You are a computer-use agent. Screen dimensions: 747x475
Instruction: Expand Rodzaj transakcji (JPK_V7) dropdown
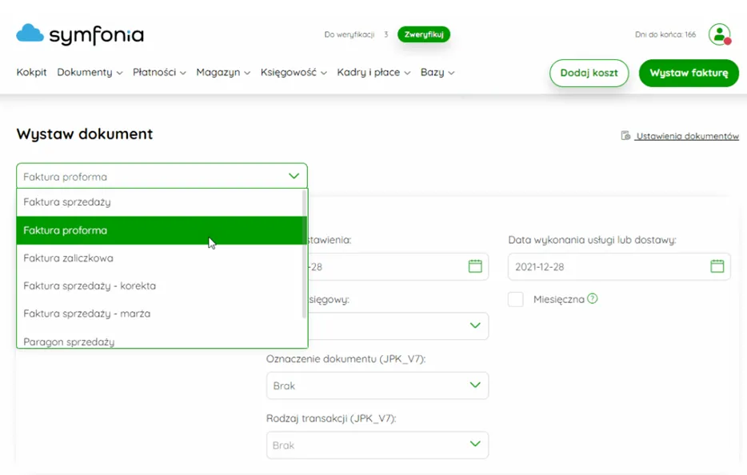(x=475, y=445)
